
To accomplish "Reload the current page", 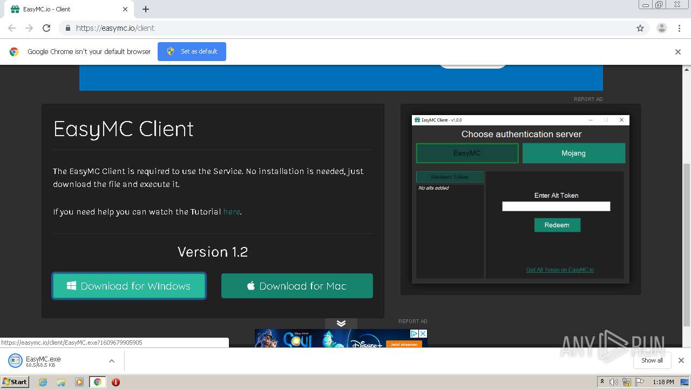I will (x=46, y=28).
